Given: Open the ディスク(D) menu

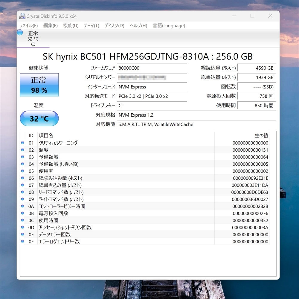Looking at the screenshot, I should [115, 25].
